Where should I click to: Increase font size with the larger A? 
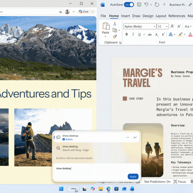pyautogui.click(x=173, y=26)
